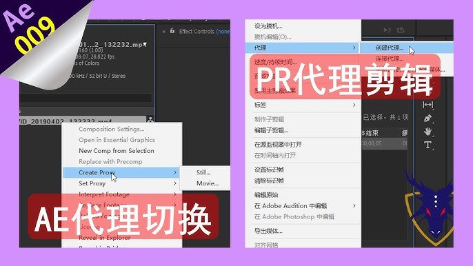Click the export frame icon in the Premiere monitor

tap(401, 30)
